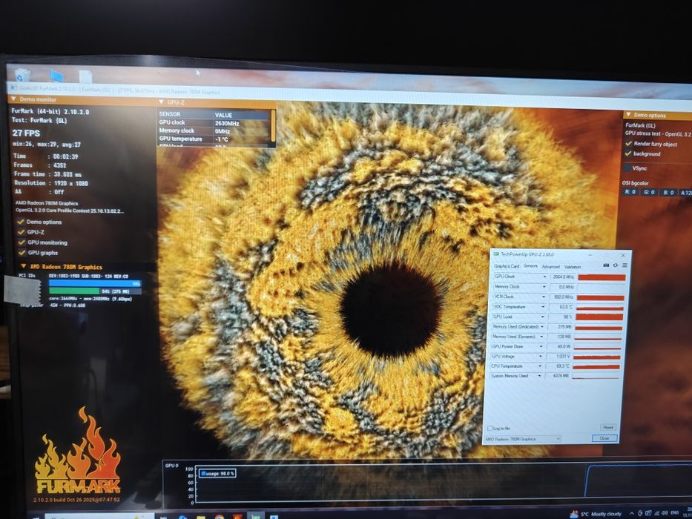Open GPU Voltage sensor dropdown
This screenshot has width=692, height=519.
coord(541,357)
